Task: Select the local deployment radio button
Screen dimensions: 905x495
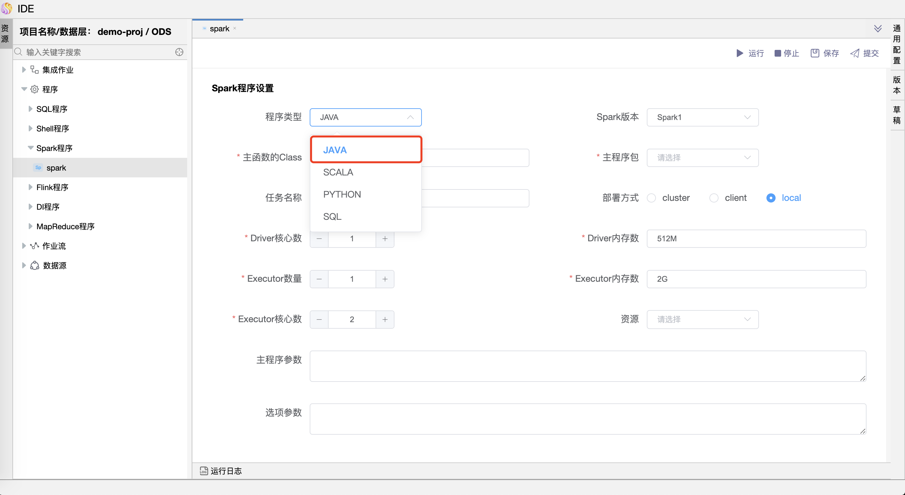Action: 770,198
